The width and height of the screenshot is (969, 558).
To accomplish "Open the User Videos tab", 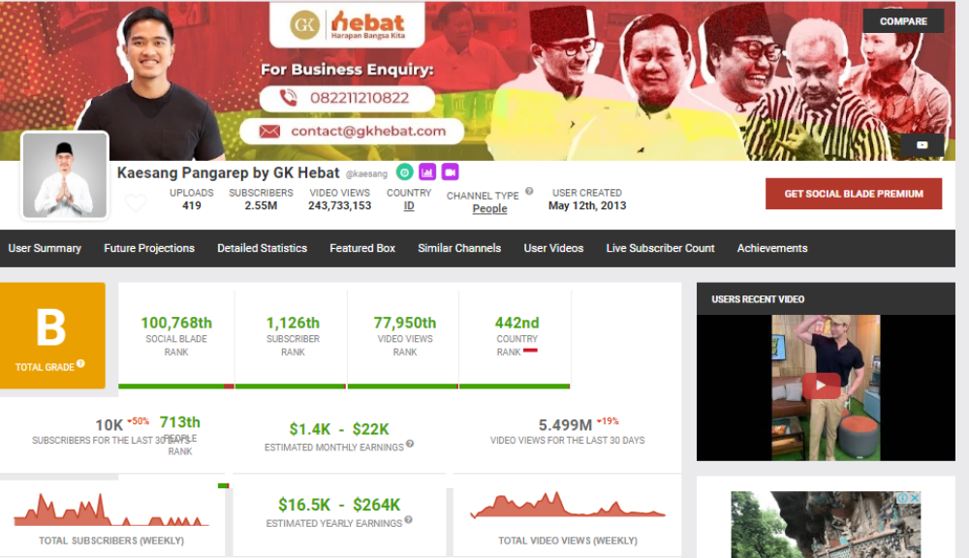I will [553, 248].
